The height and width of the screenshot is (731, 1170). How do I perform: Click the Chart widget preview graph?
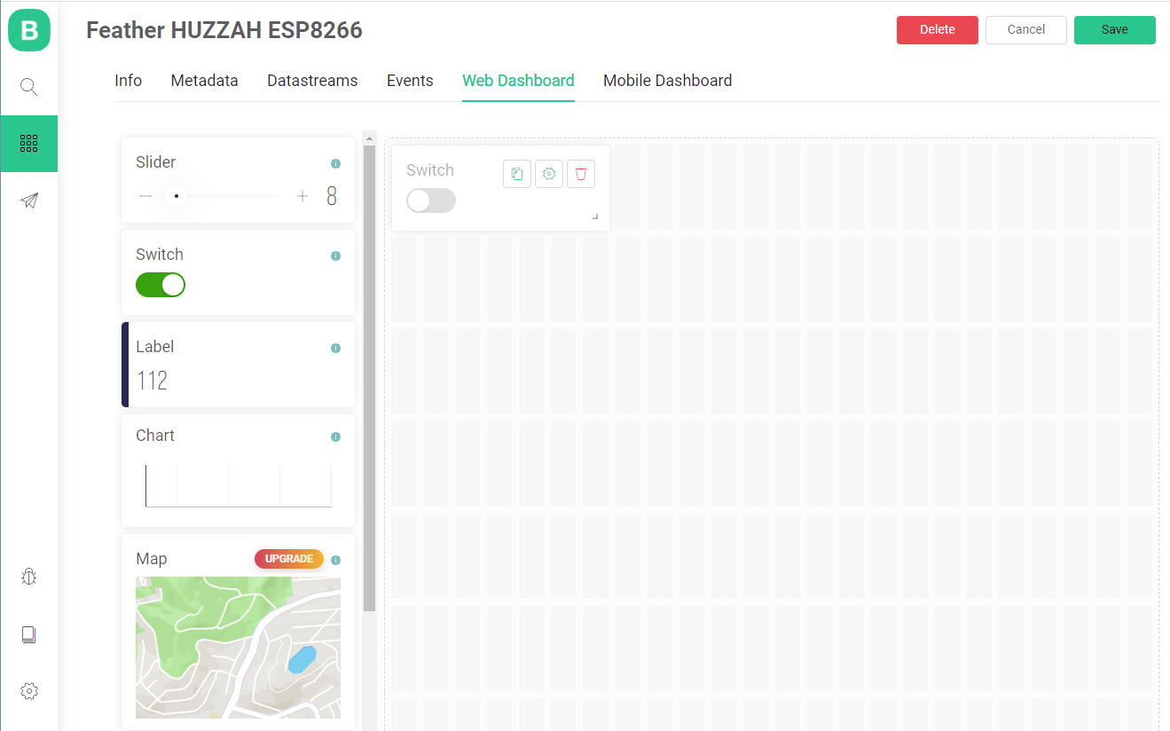point(238,485)
